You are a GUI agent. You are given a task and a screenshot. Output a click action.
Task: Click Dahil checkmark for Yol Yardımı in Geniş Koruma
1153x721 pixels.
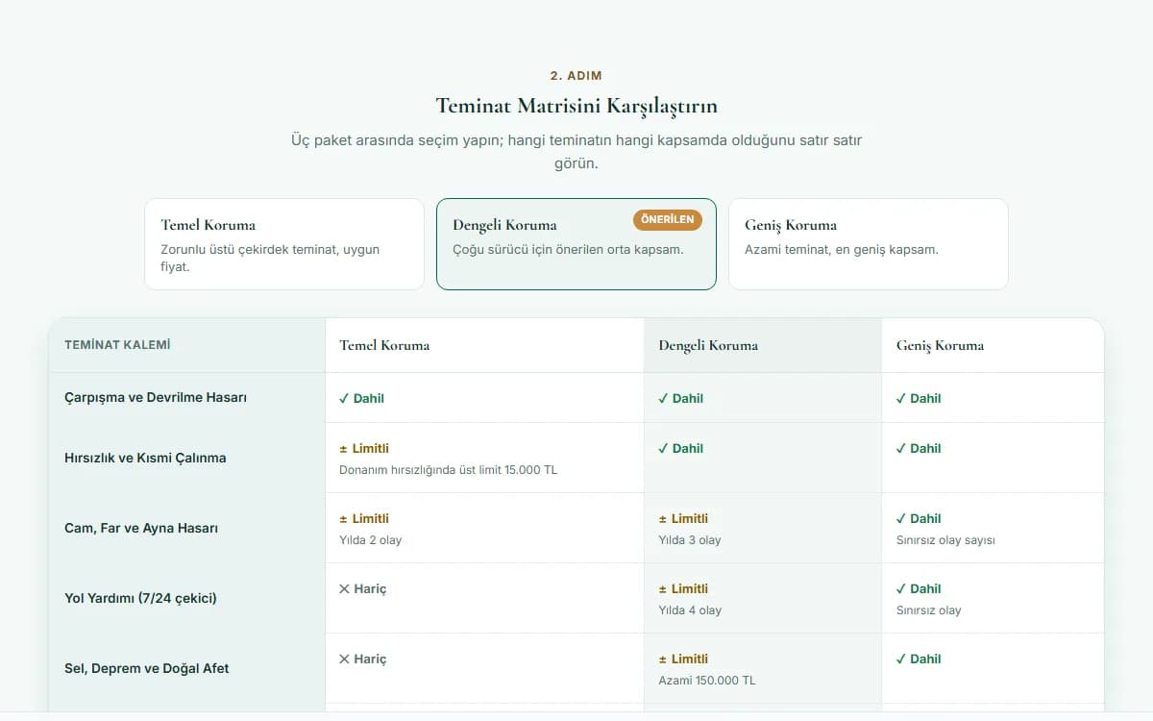click(x=901, y=588)
